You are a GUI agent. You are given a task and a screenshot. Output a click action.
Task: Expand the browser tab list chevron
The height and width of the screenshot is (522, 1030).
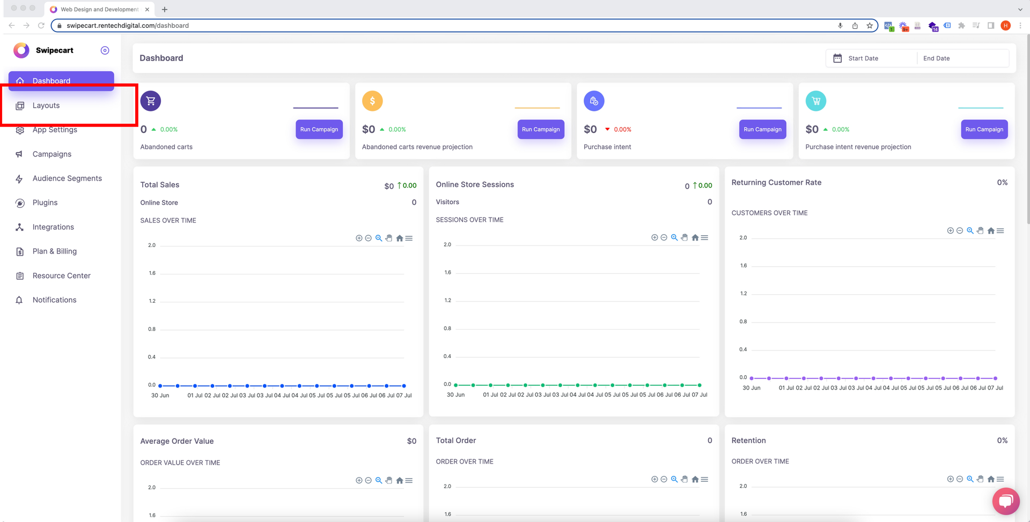click(1020, 9)
